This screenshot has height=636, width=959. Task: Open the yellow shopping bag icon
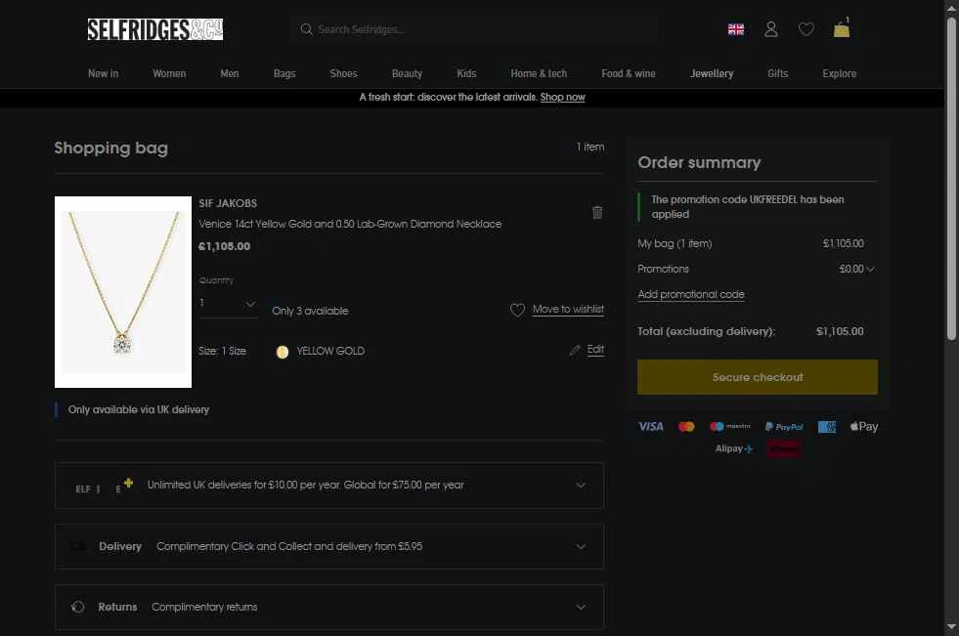tap(842, 28)
